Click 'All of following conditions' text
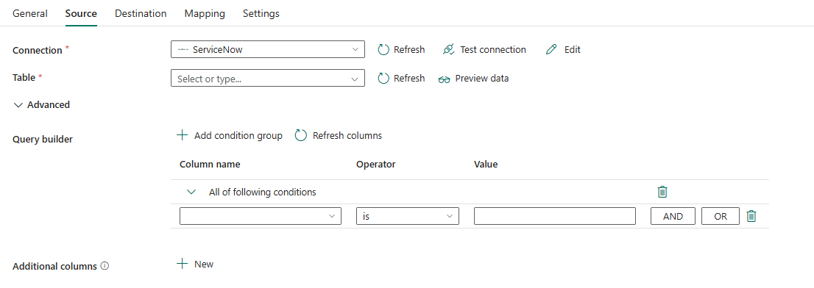The height and width of the screenshot is (288, 814). click(263, 192)
